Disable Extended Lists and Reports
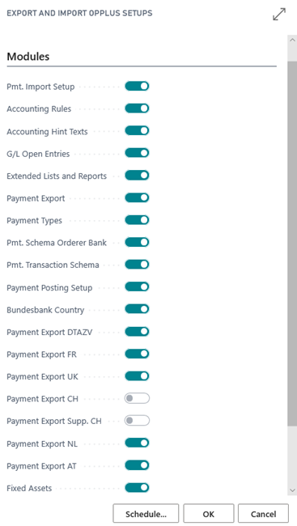 coord(137,175)
